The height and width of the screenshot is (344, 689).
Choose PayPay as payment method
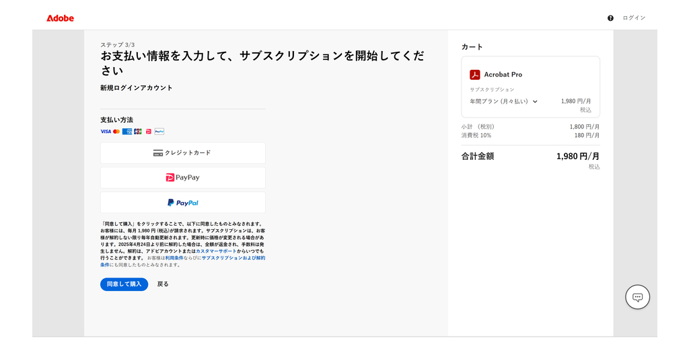click(182, 177)
